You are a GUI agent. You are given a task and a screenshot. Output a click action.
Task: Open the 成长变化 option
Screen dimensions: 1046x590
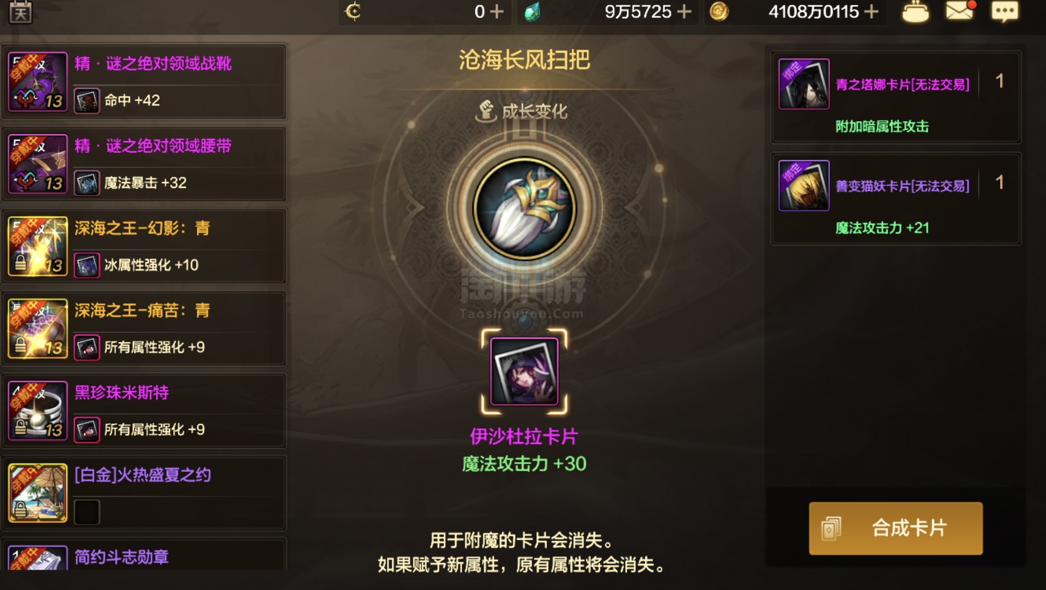(x=522, y=111)
